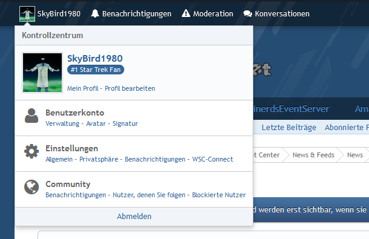Click the Kontrollzentrum header title
This screenshot has height=239, width=369.
coord(53,36)
